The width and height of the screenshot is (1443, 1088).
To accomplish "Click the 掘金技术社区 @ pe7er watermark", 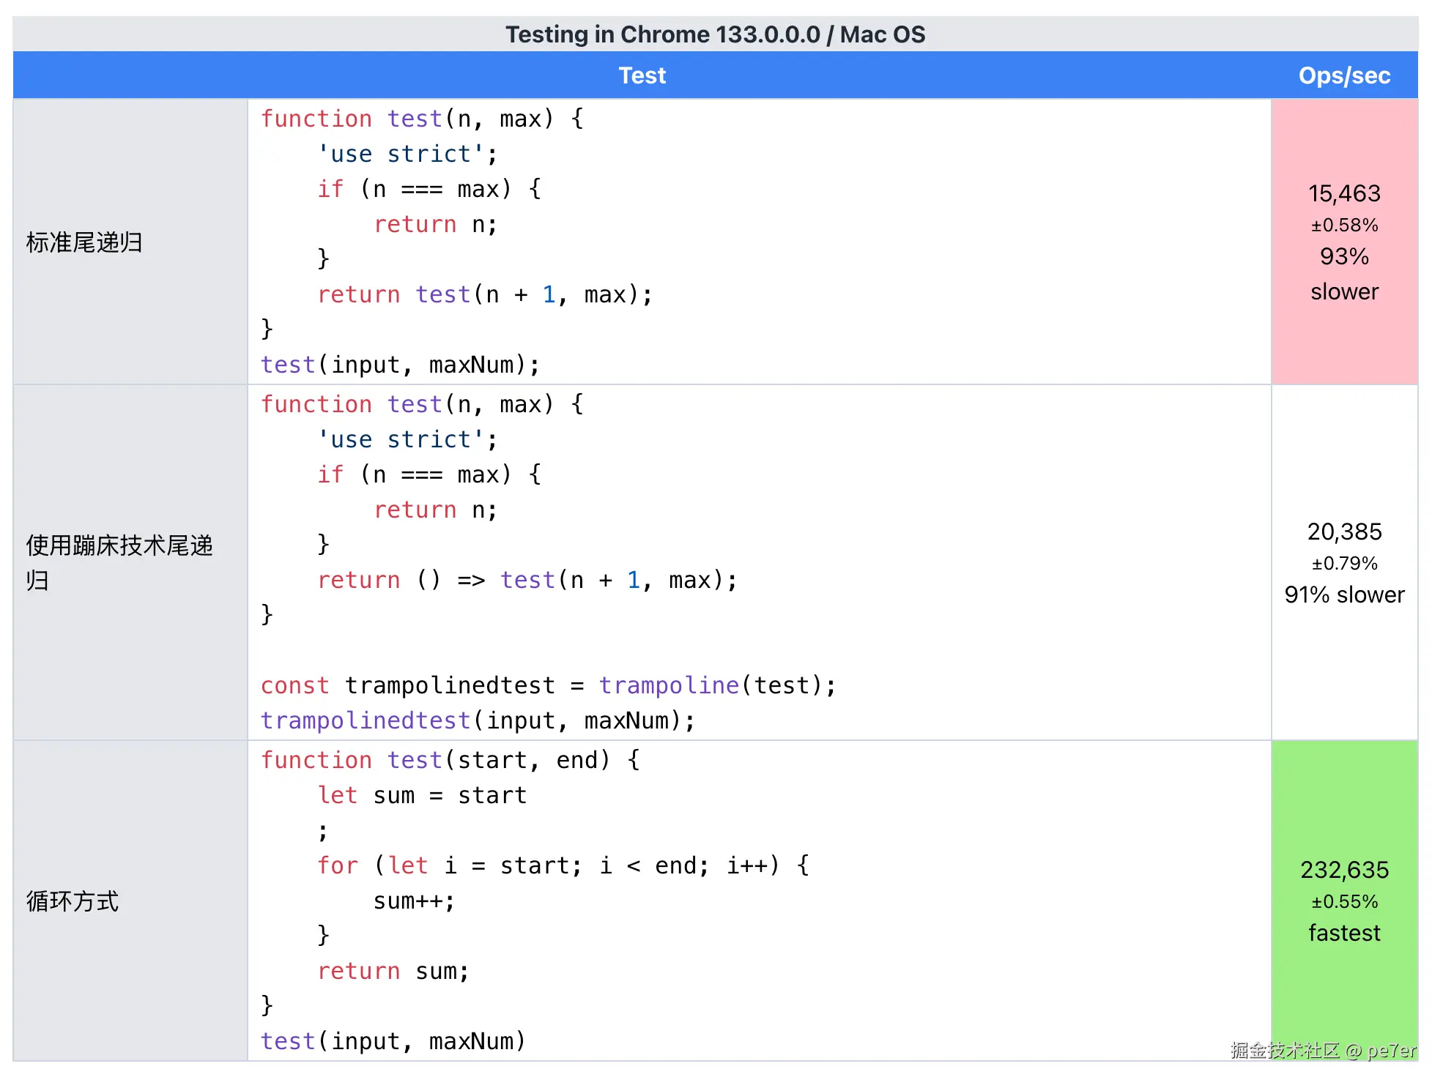I will coord(1323,1051).
